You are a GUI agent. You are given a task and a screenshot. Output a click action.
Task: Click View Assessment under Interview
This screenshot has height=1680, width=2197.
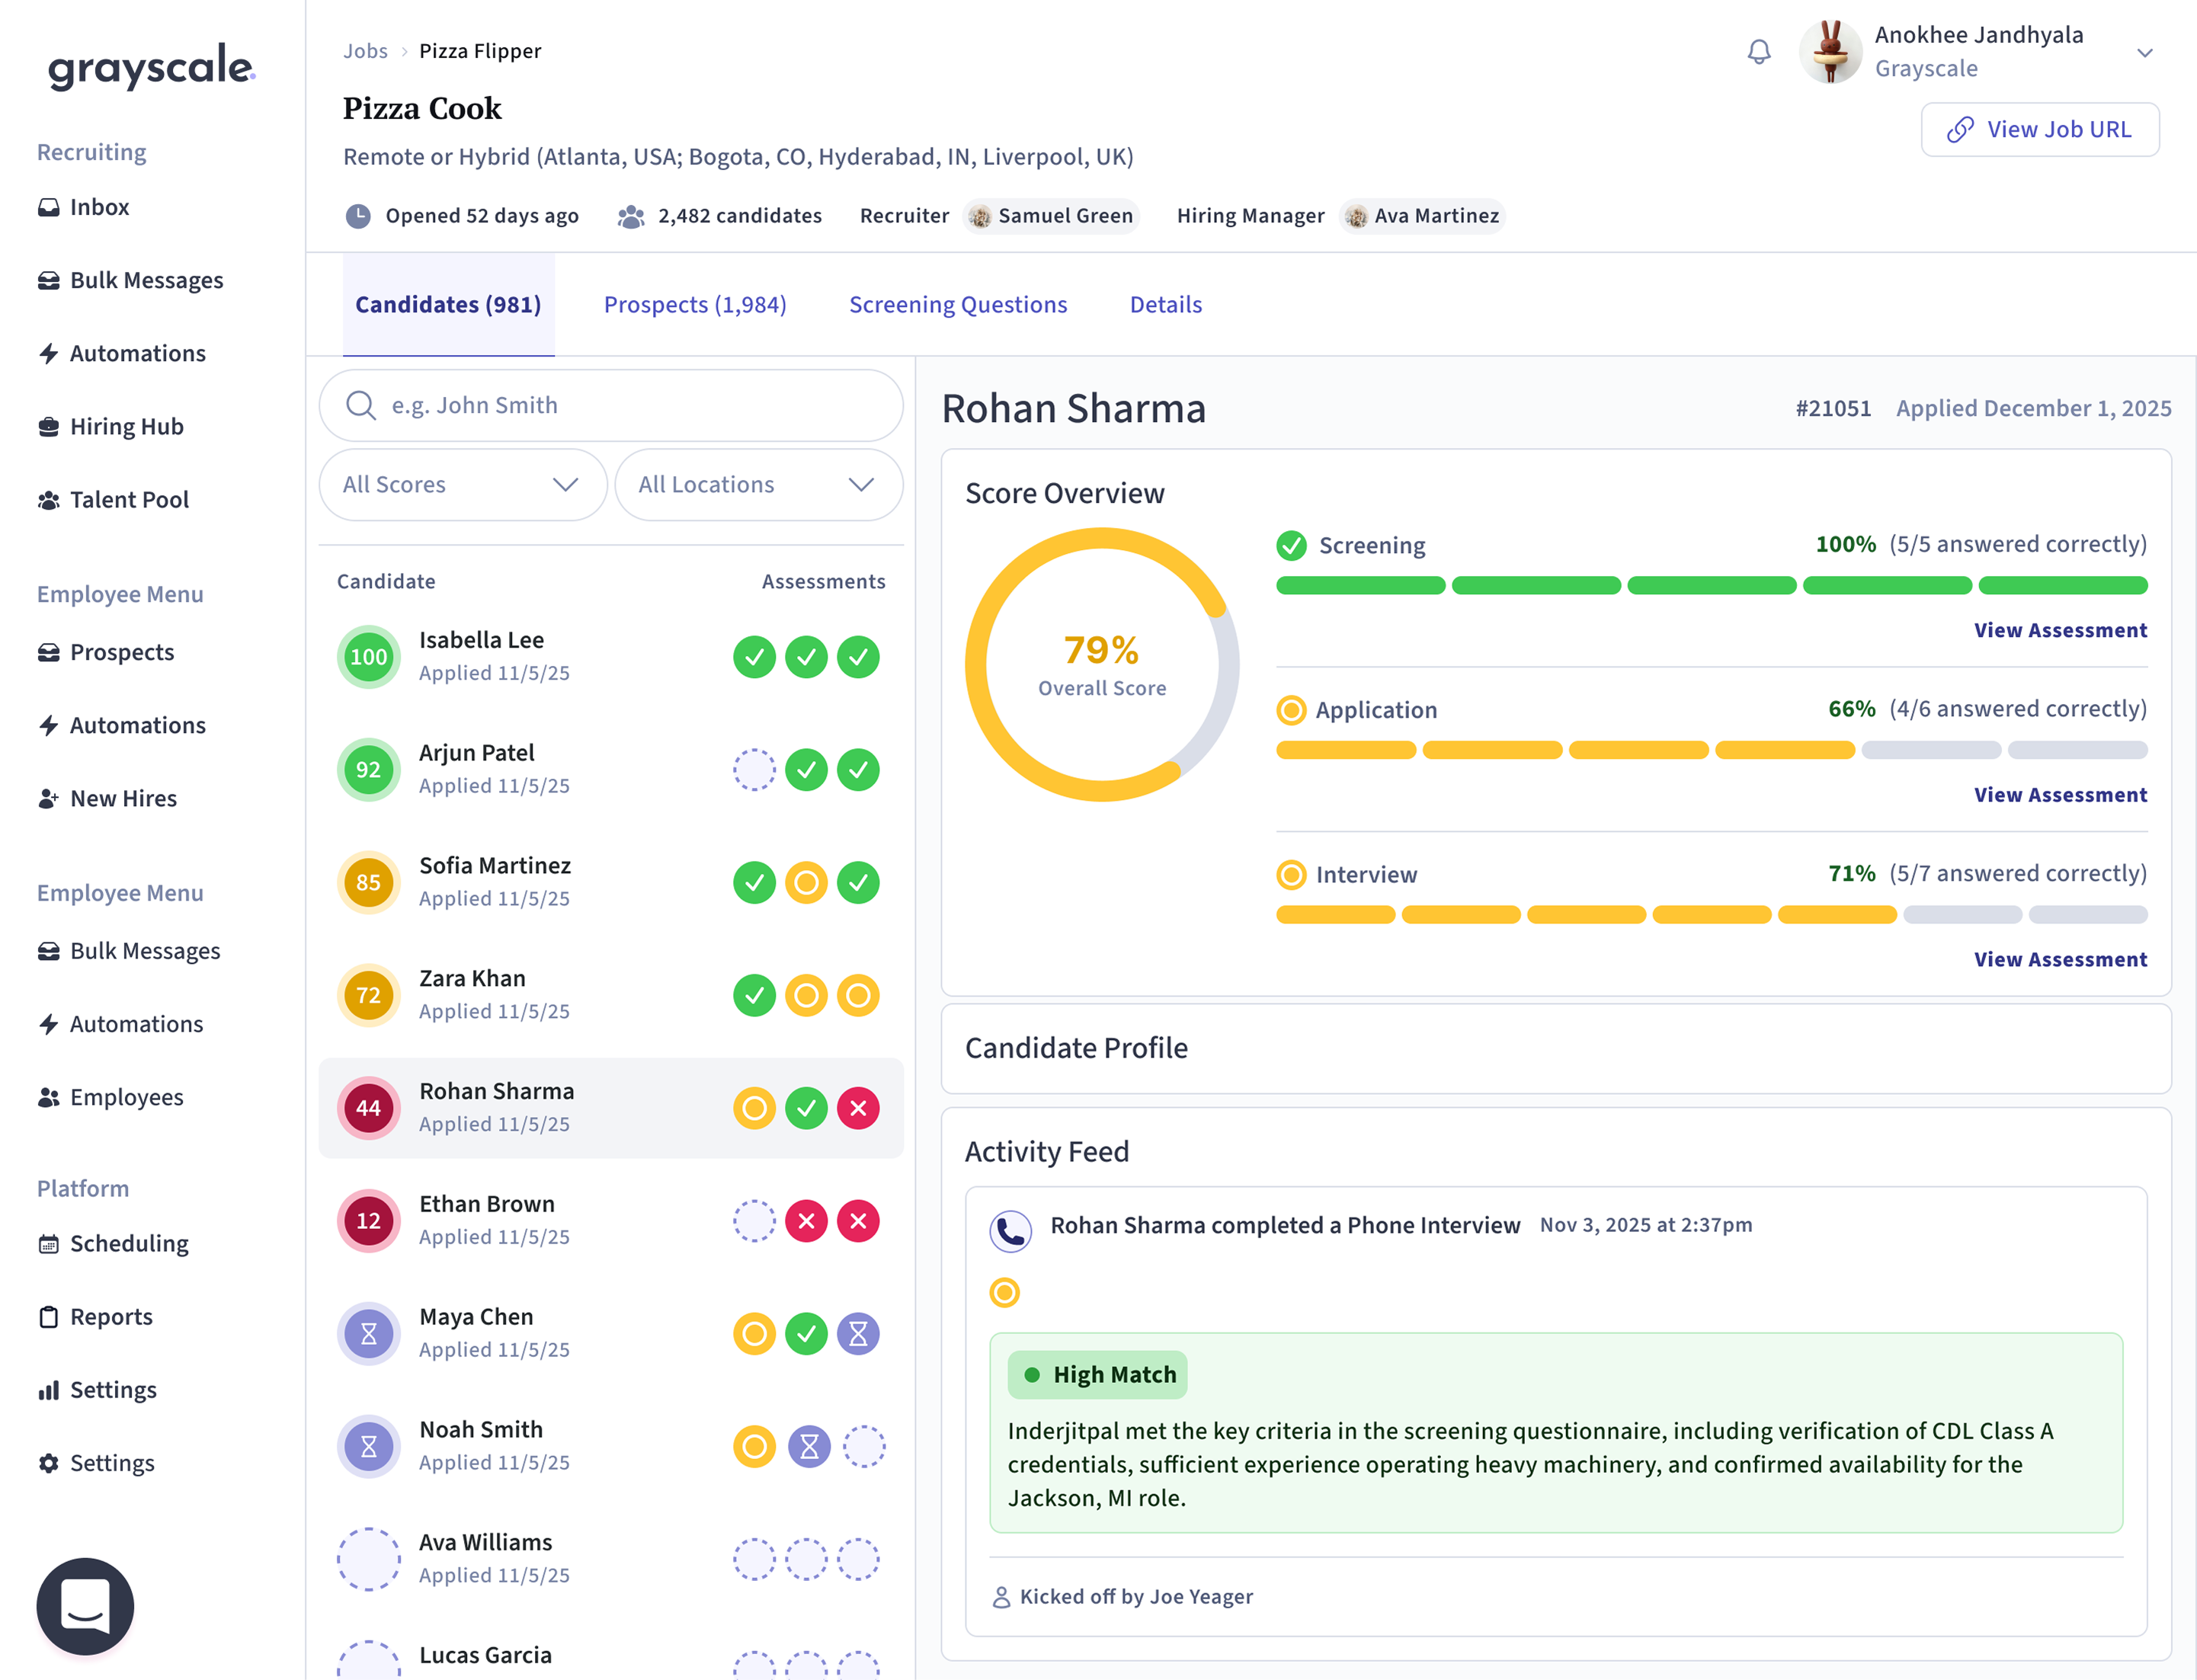[x=2060, y=960]
